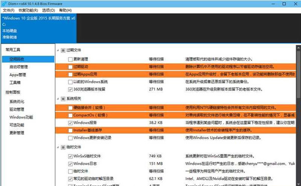Uncheck the 常见的驱动临时解压目录 checkbox
Viewport: 301px width, 186px height.
70,178
